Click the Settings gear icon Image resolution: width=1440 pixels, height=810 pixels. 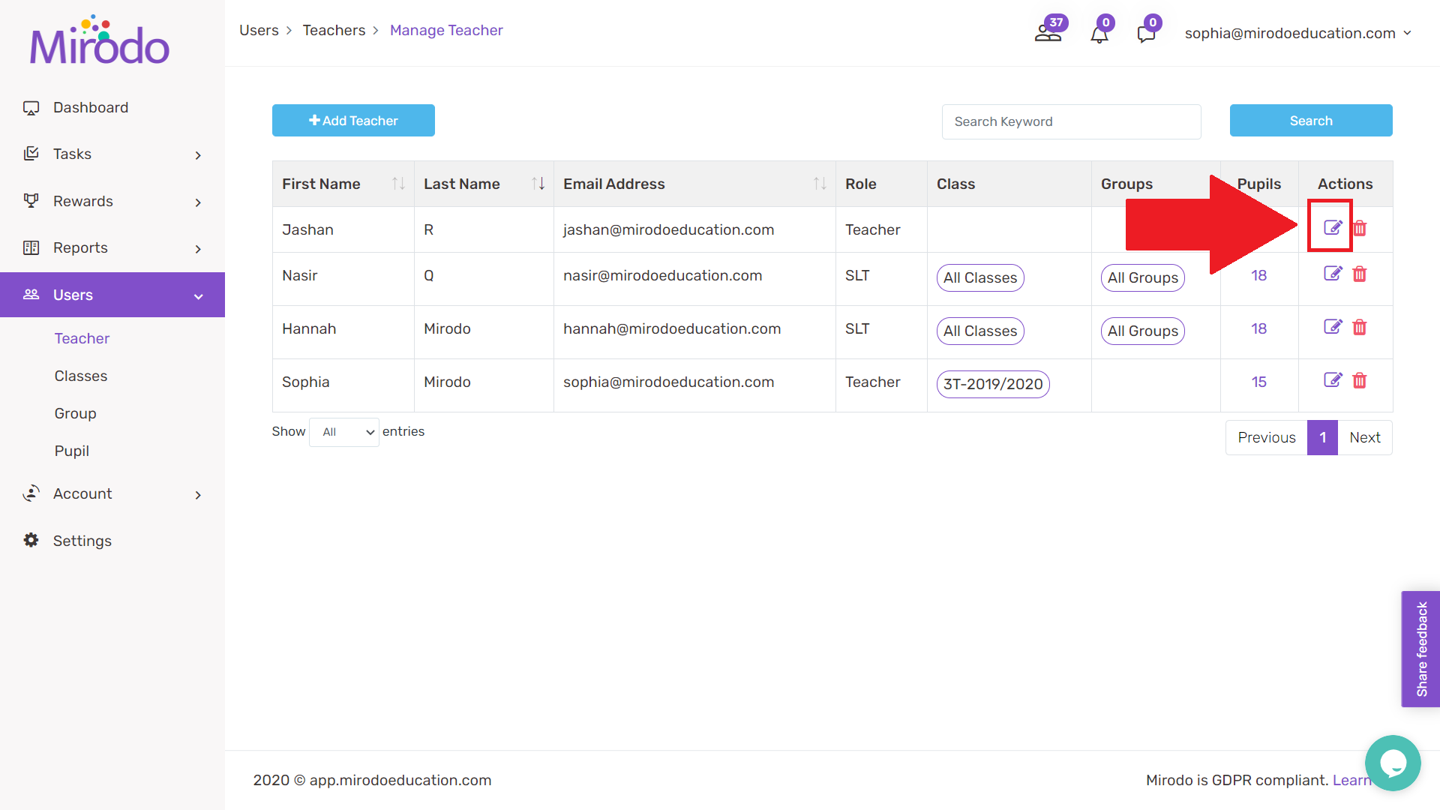pyautogui.click(x=31, y=540)
